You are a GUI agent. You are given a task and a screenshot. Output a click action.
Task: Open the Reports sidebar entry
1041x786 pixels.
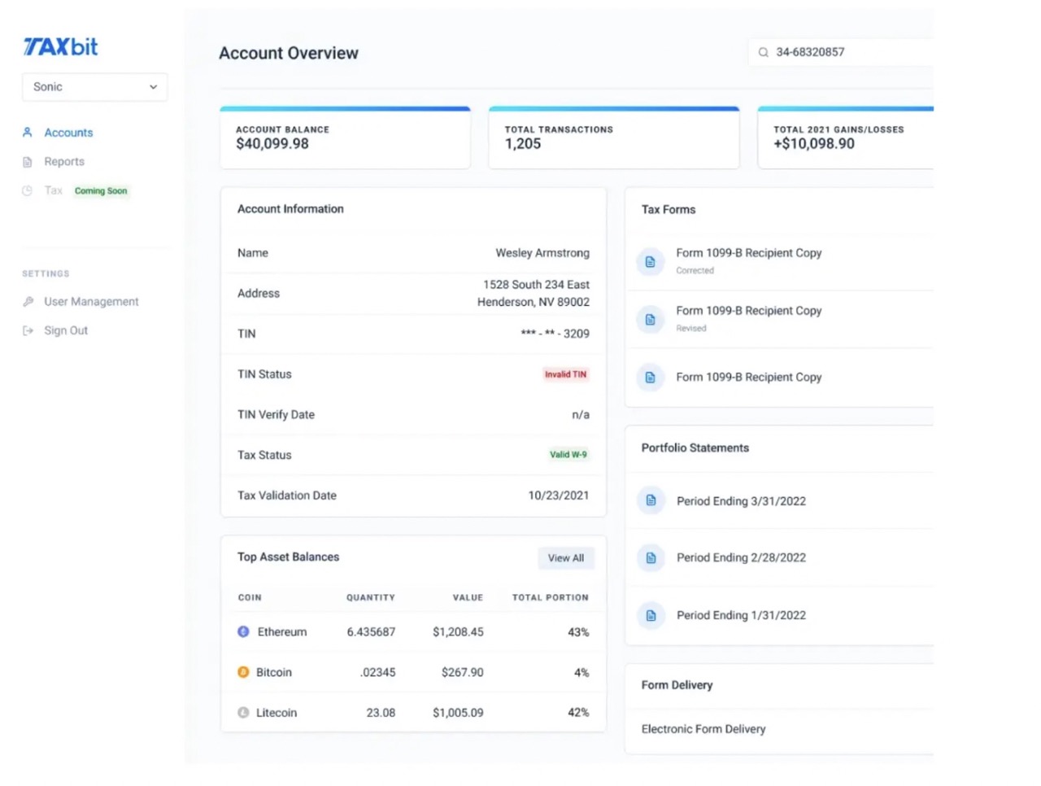click(64, 161)
